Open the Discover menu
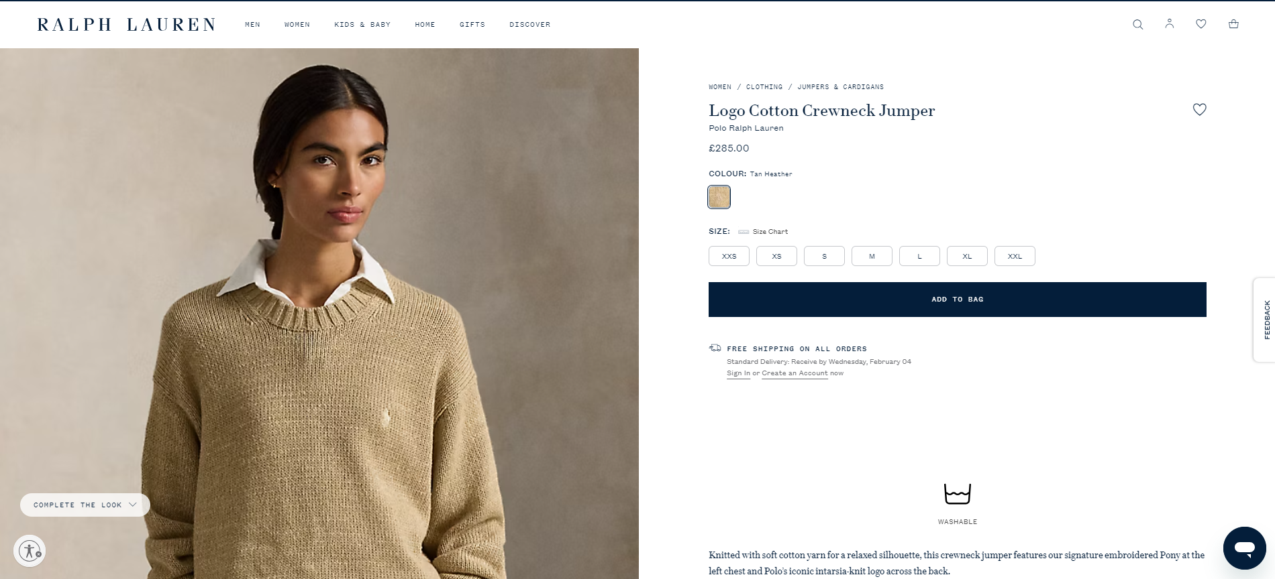The image size is (1275, 579). (530, 25)
